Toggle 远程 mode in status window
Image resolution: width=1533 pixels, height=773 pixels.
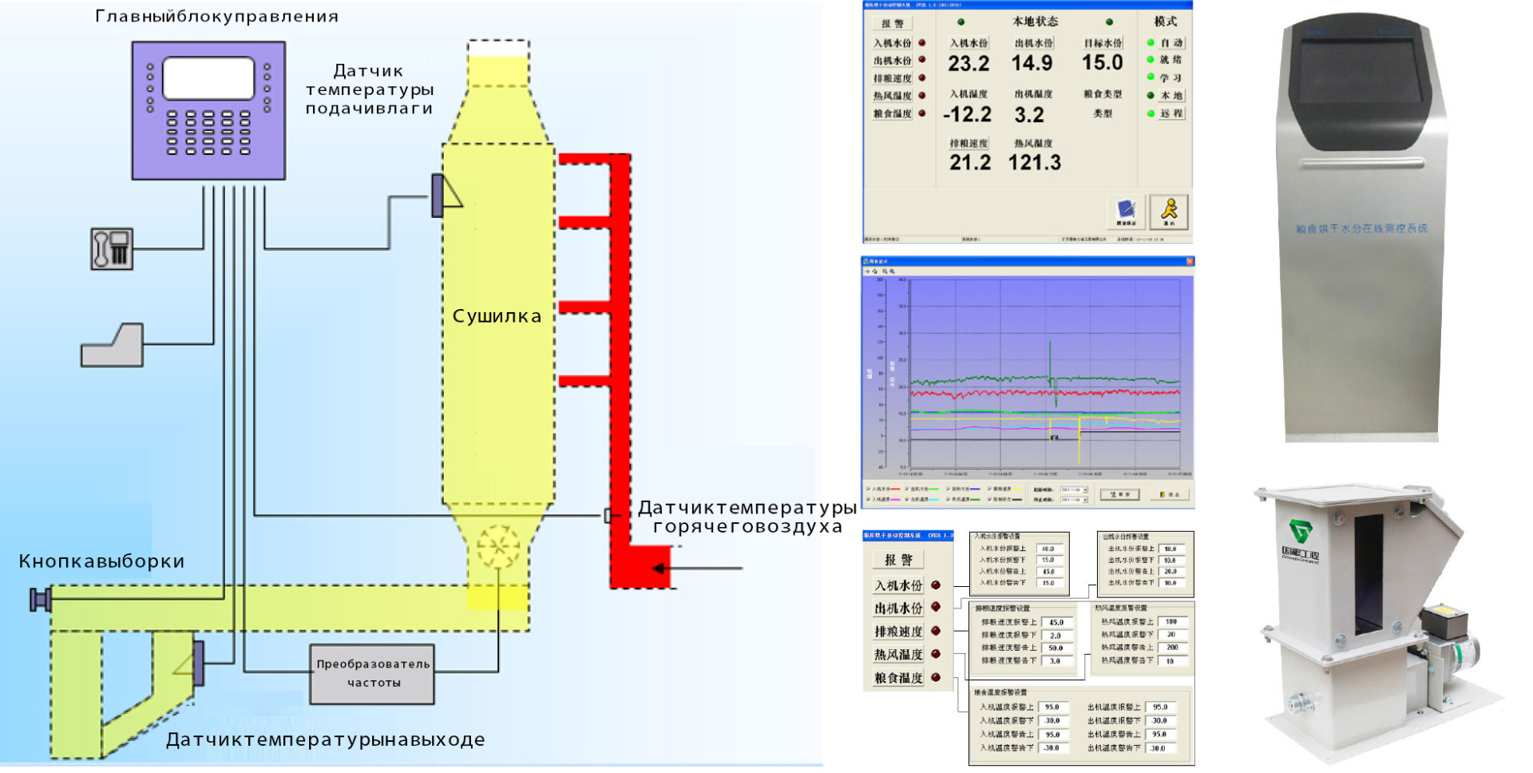[x=1171, y=113]
